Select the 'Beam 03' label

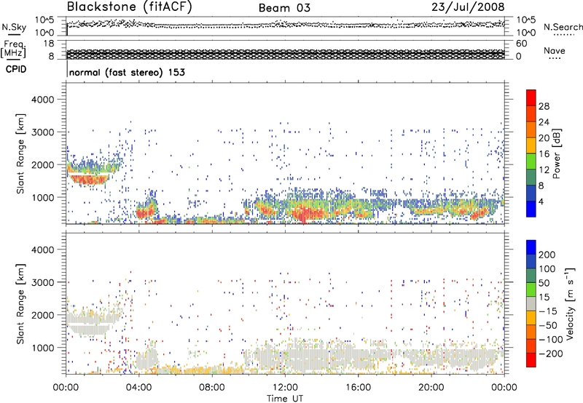pos(284,8)
